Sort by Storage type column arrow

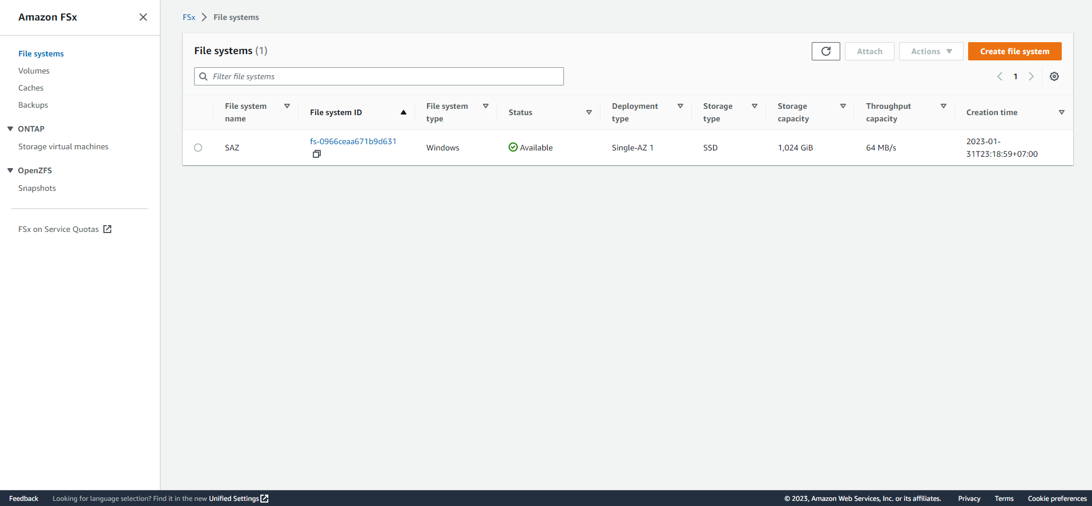(755, 106)
